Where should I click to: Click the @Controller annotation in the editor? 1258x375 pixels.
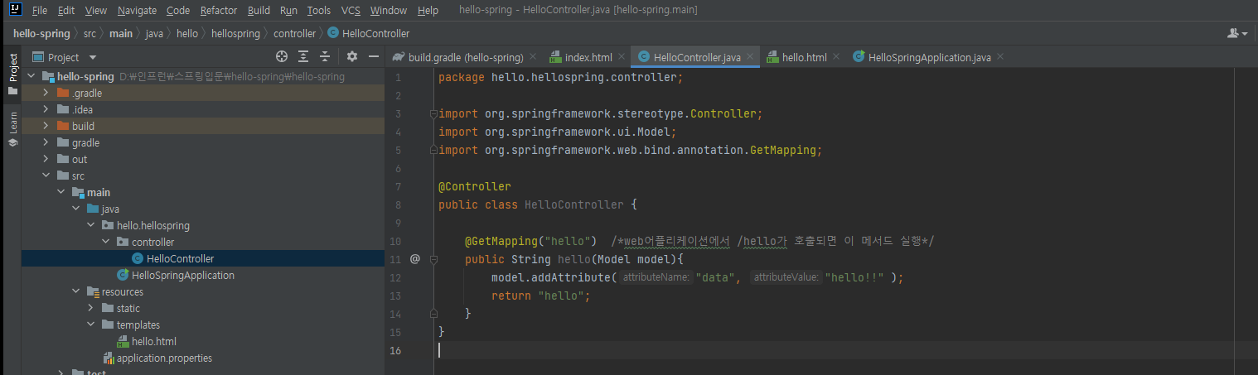(x=475, y=186)
